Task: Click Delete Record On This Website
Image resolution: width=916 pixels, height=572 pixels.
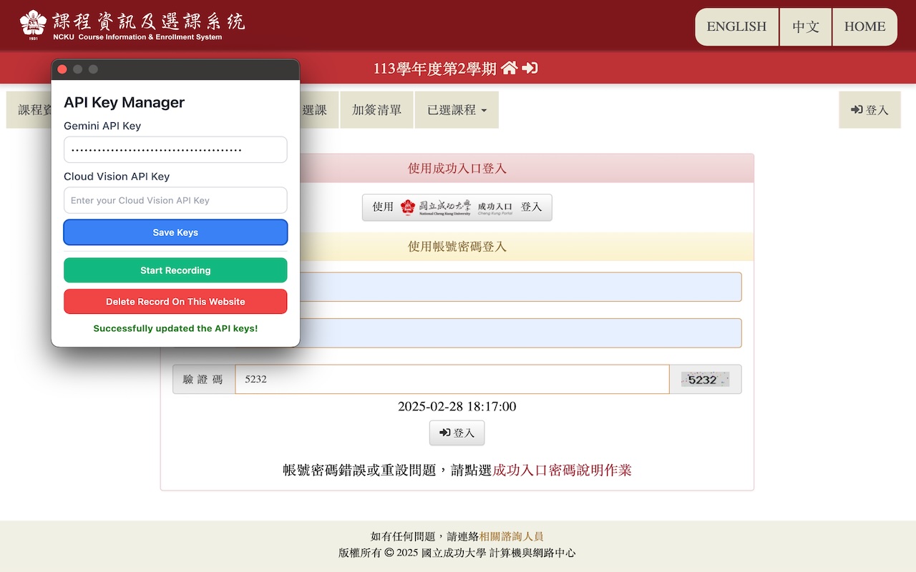Action: pos(175,301)
